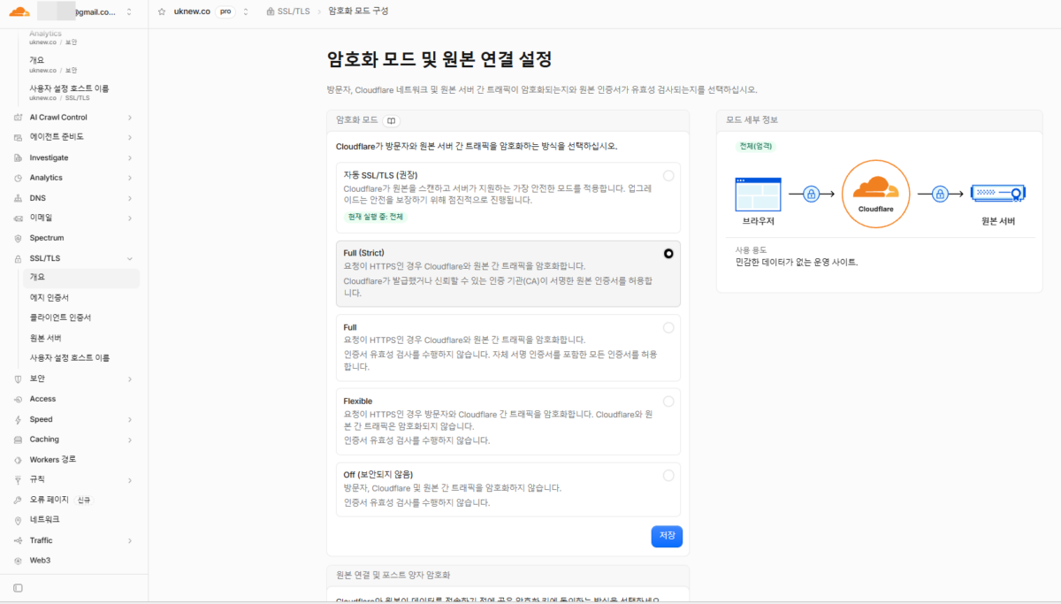Screen dimensions: 1061x604
Task: Click the Spectrum shield icon
Action: pyautogui.click(x=19, y=238)
